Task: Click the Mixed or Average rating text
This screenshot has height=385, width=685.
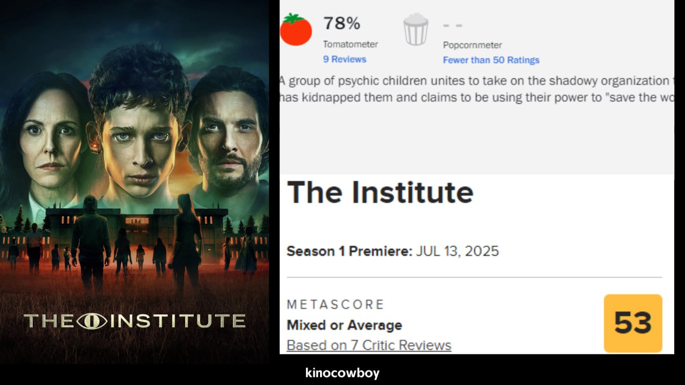Action: click(x=344, y=325)
